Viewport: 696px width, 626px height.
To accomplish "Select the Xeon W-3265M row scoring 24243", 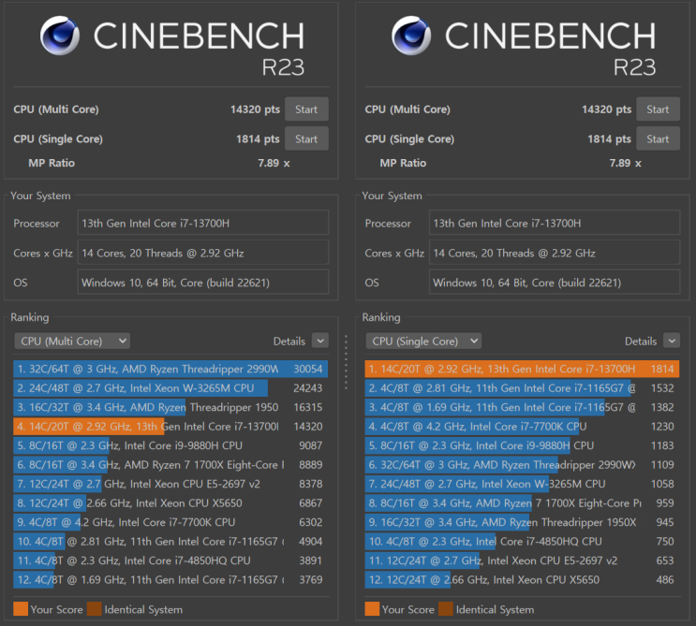I will [x=170, y=388].
